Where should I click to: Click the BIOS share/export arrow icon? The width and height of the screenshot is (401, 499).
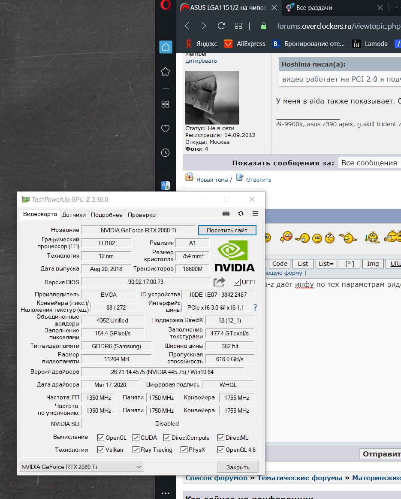219,282
